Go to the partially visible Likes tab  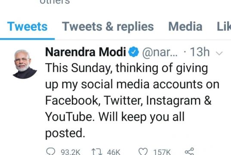(224, 27)
